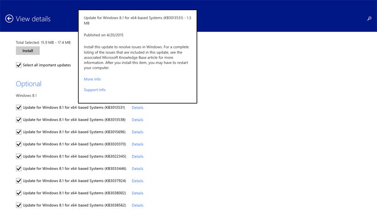This screenshot has width=377, height=212.
Task: Open Details link for KB3038562
Action: tap(137, 205)
